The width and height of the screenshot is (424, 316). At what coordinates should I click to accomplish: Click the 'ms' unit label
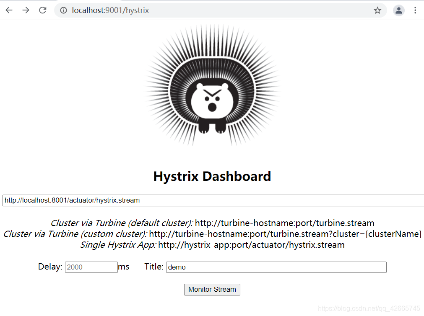(x=124, y=267)
